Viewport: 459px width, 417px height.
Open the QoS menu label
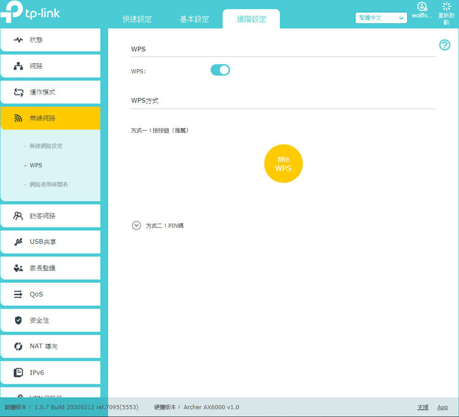36,294
